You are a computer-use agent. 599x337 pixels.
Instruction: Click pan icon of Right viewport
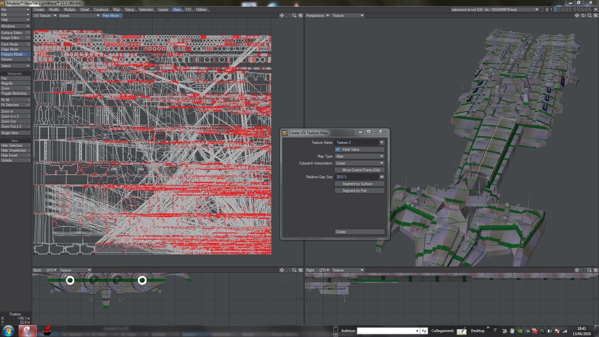point(577,270)
